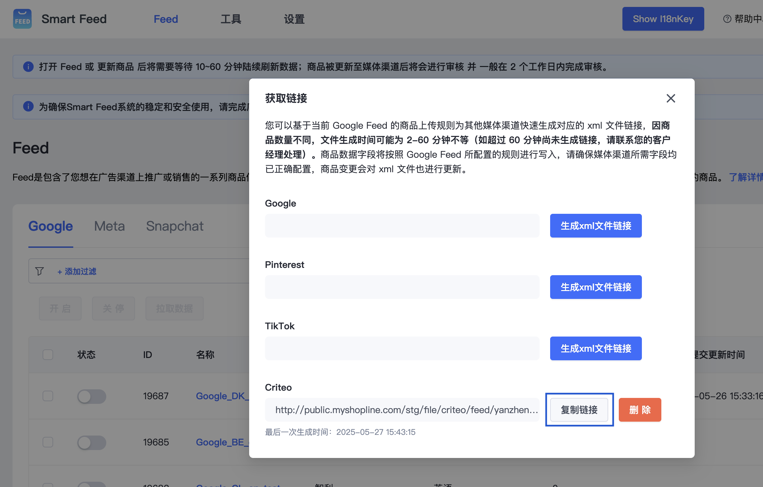The width and height of the screenshot is (763, 487).
Task: Click the 关停 button
Action: point(114,308)
